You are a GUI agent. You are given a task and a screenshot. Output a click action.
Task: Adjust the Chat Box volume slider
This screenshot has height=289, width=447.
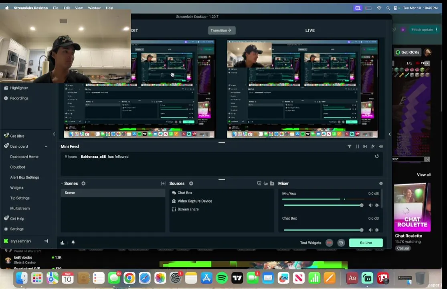coord(323,230)
